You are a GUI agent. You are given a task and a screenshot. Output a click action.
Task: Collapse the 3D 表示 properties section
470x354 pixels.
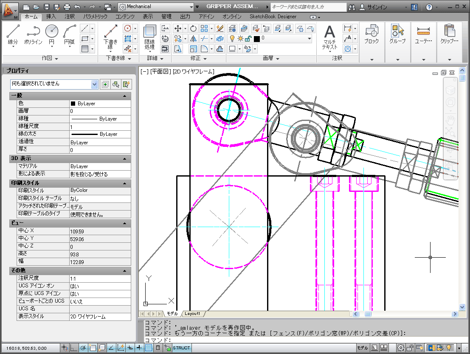(x=125, y=159)
